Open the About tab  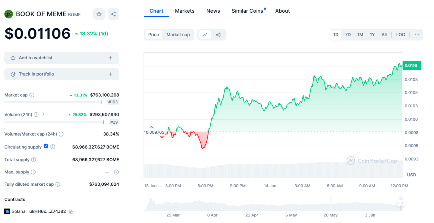click(x=283, y=11)
